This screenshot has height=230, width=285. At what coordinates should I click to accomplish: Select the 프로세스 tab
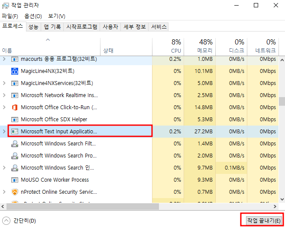[13, 26]
